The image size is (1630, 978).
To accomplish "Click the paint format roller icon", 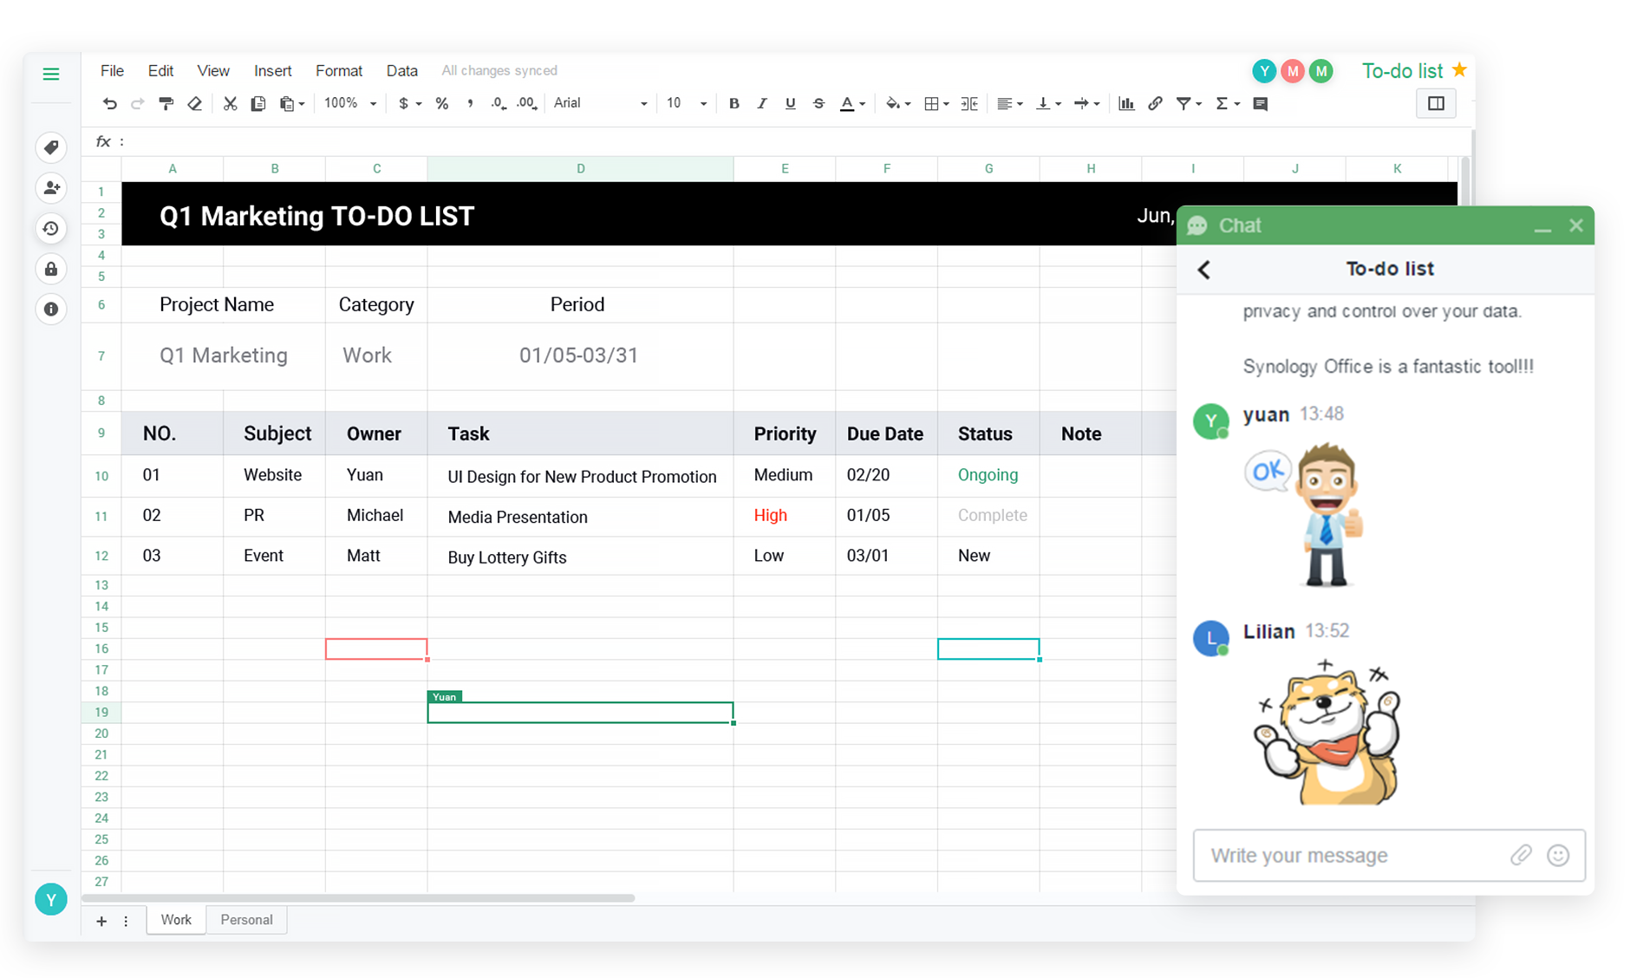I will point(166,104).
